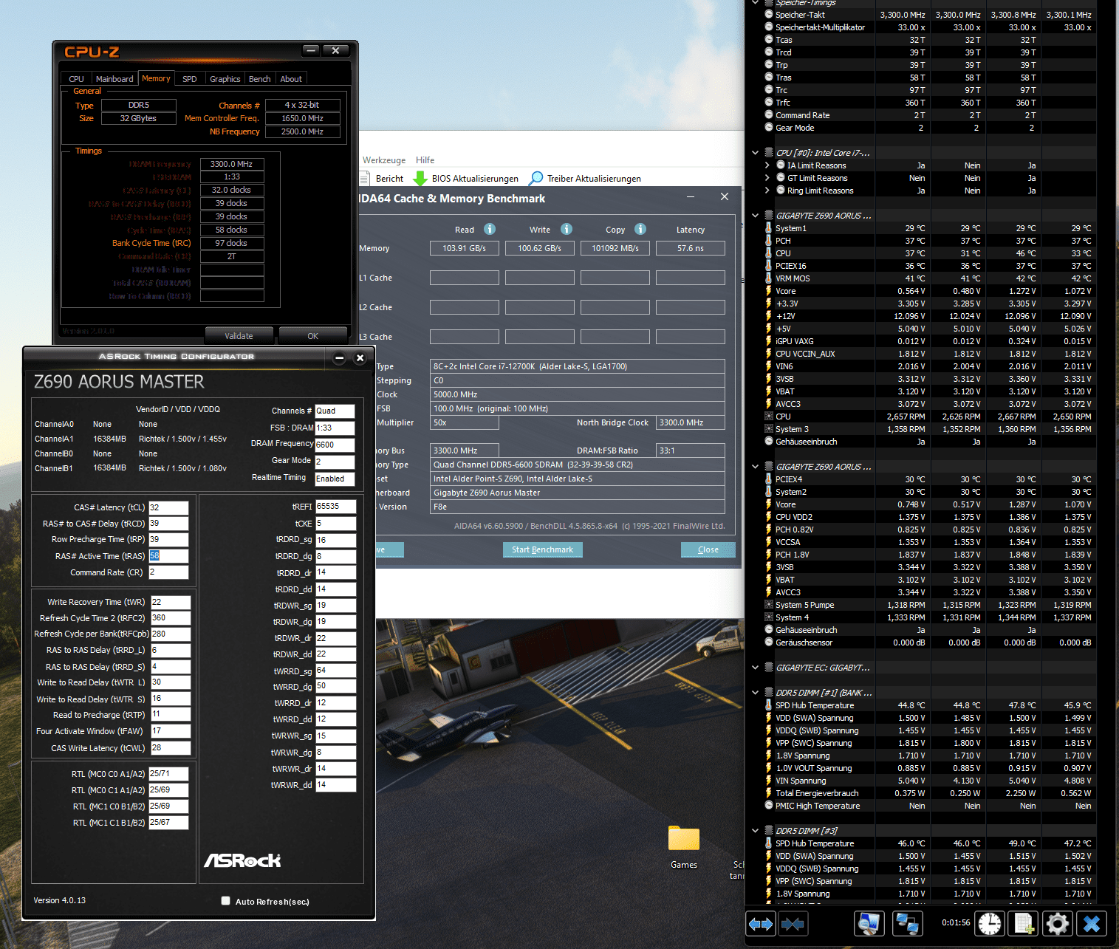Click the Speicher-Takt clock sensor icon
This screenshot has height=949, width=1119.
coord(769,15)
